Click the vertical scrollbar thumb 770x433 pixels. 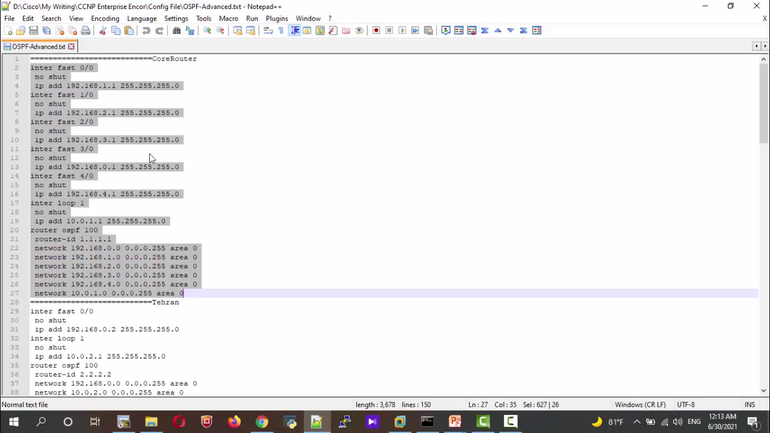763,103
